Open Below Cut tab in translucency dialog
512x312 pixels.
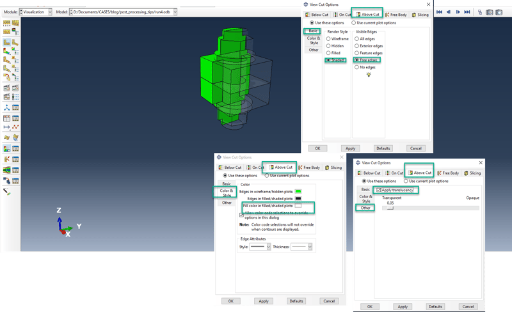372,173
